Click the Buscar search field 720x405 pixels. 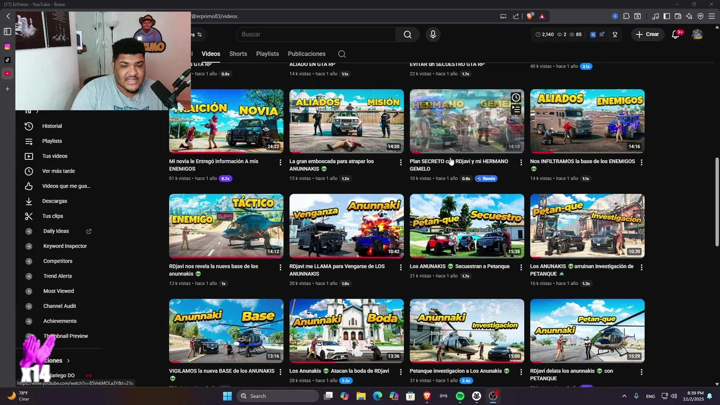[x=316, y=34]
